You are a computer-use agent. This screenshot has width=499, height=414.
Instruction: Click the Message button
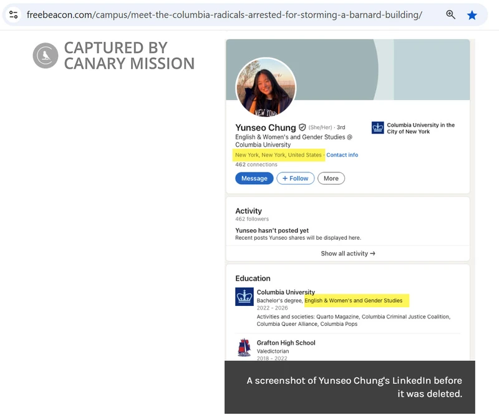click(254, 179)
